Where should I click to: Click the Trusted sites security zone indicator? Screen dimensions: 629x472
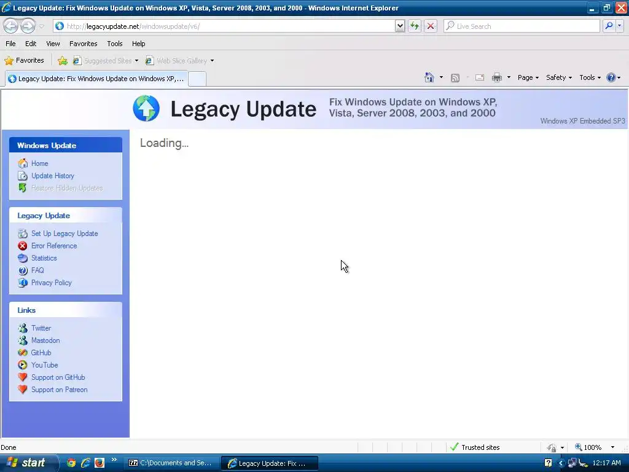tap(475, 447)
